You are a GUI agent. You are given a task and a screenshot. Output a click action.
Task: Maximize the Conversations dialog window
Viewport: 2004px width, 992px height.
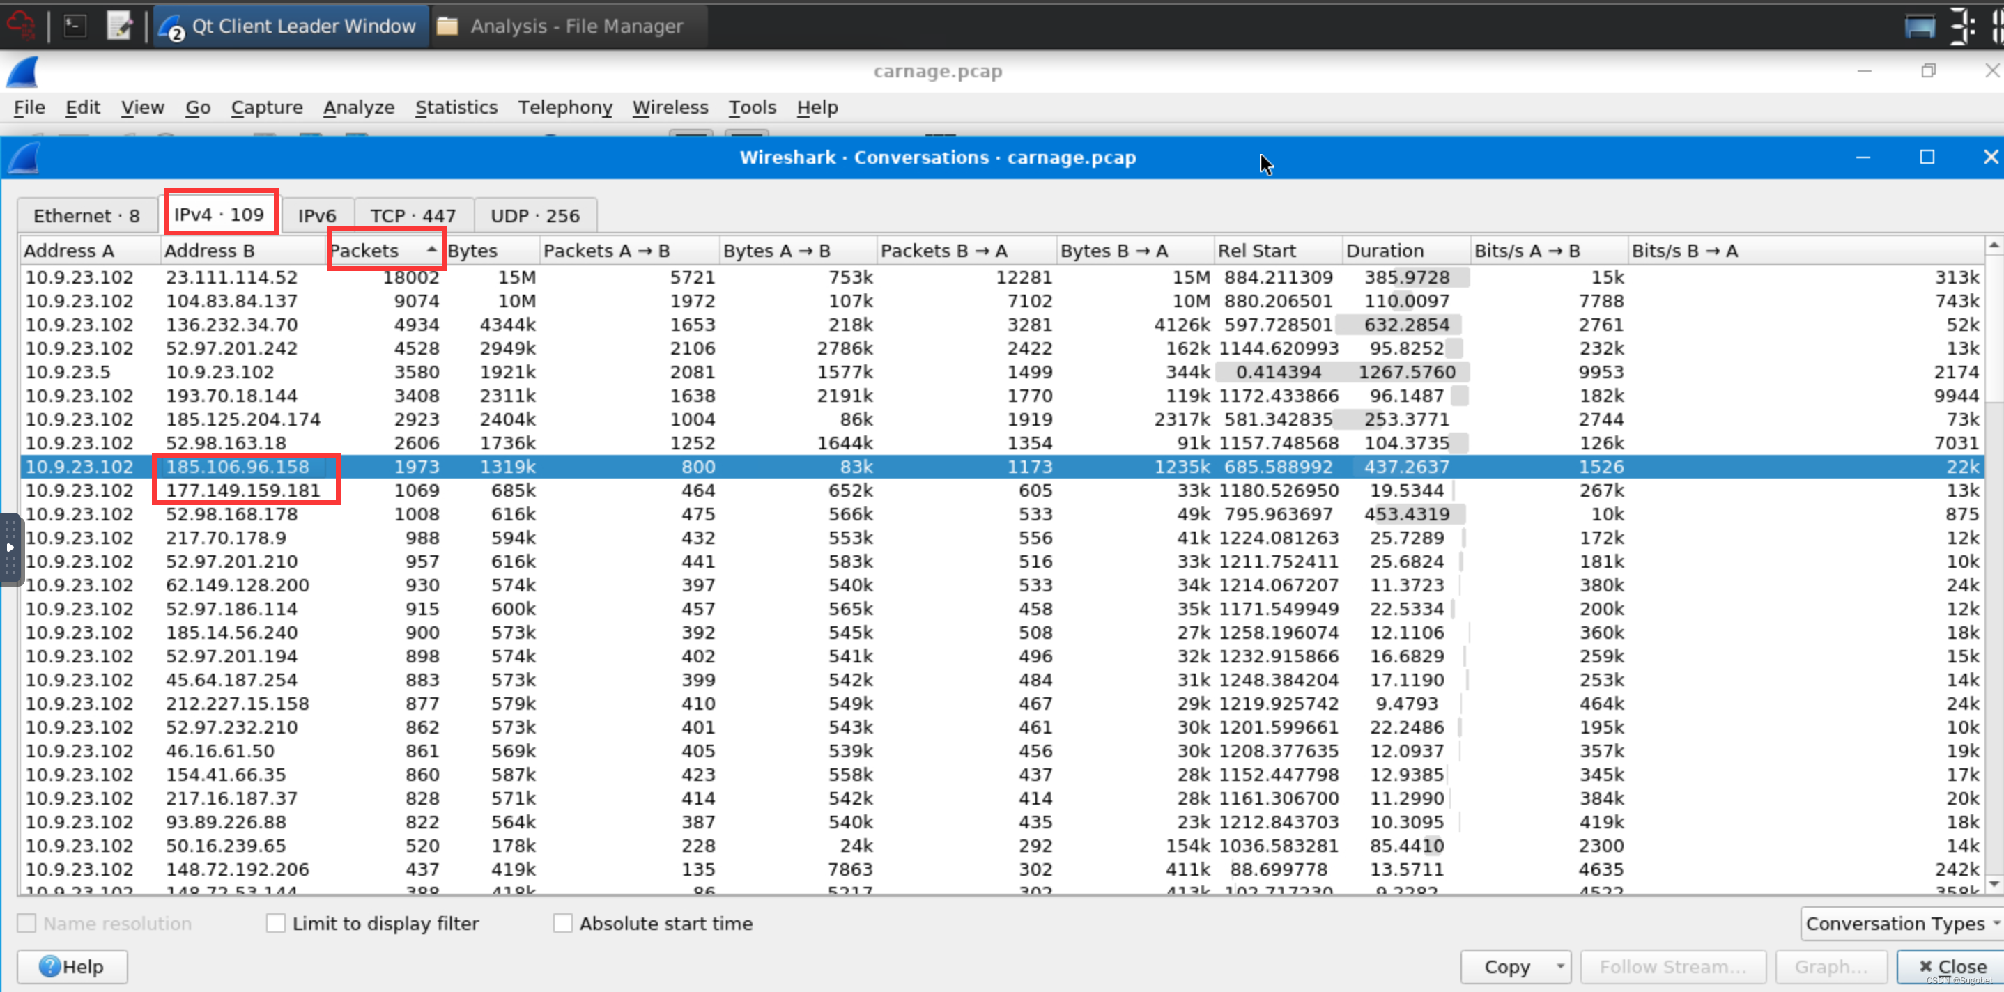1927,158
